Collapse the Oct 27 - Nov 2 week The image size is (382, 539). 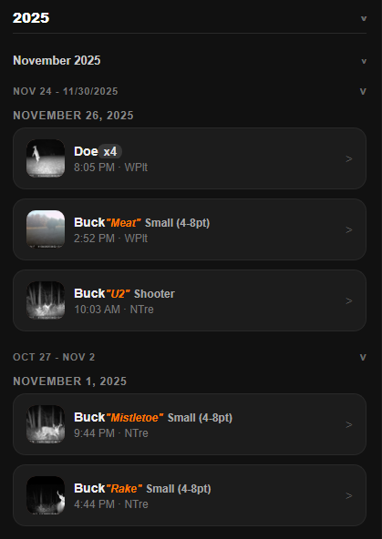click(x=363, y=358)
